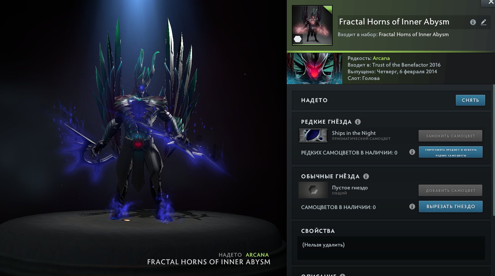
Task: Click the arcana mask banner image
Action: click(x=315, y=69)
